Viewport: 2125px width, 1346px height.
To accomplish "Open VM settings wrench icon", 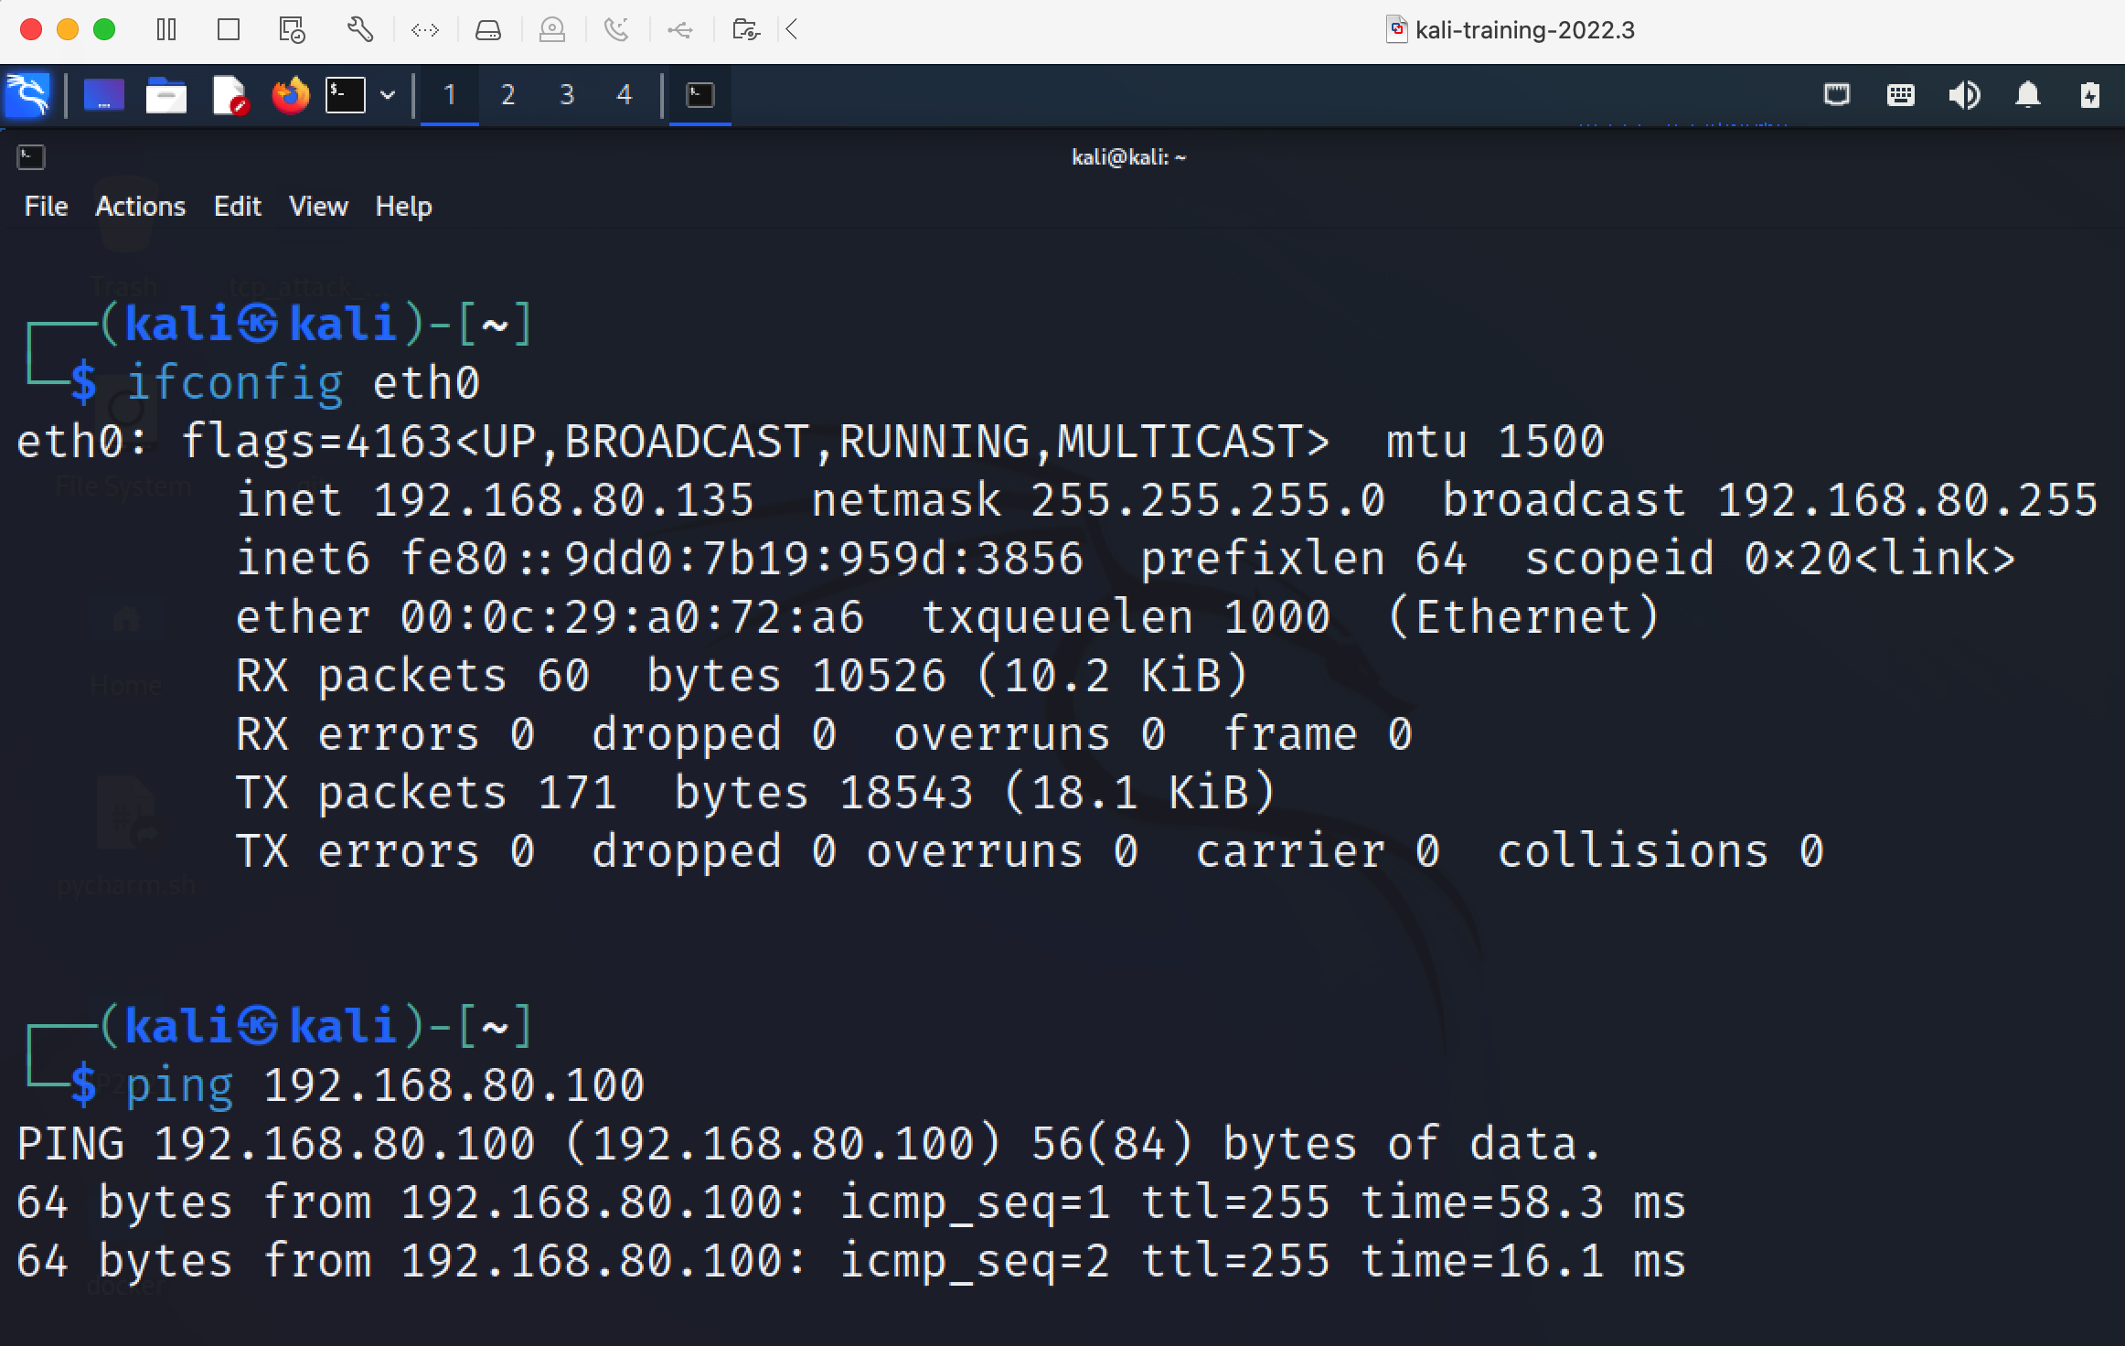I will pos(359,30).
